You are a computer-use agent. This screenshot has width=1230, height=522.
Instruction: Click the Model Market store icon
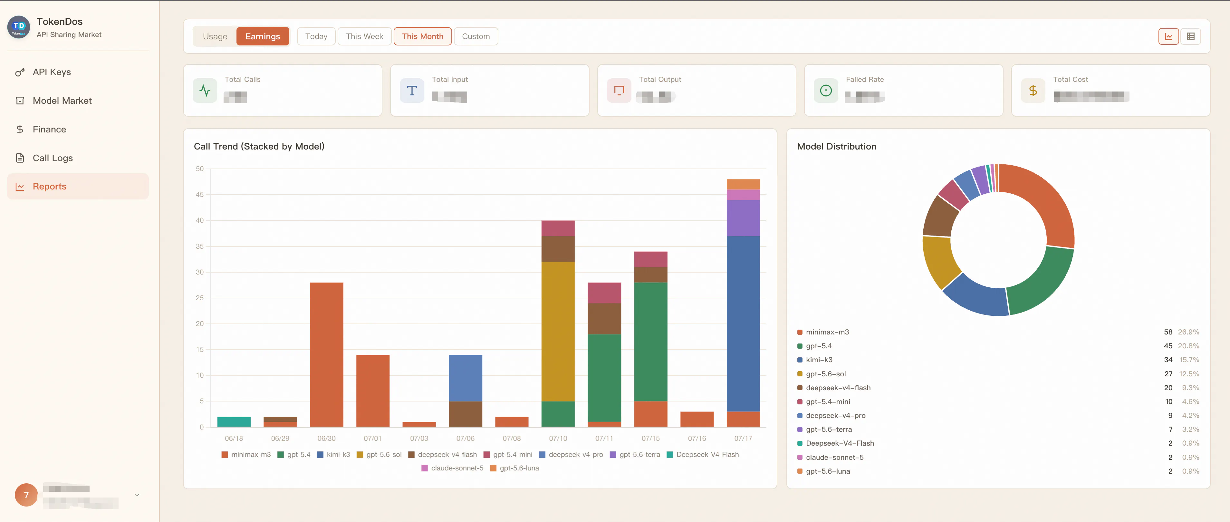coord(20,101)
